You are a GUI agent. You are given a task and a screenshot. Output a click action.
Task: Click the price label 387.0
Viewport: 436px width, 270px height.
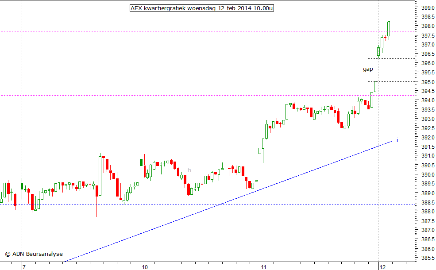click(428, 230)
